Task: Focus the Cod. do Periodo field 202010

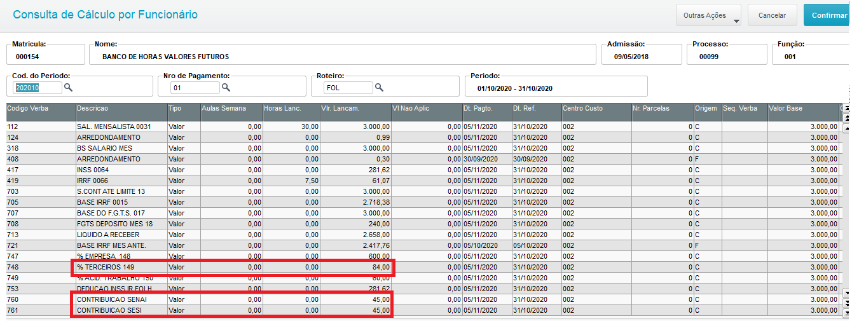Action: pyautogui.click(x=38, y=88)
